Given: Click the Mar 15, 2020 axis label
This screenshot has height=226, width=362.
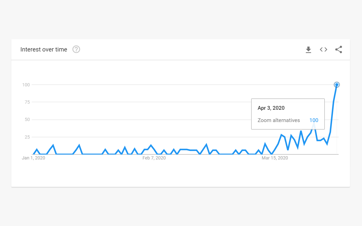Looking at the screenshot, I should [275, 158].
